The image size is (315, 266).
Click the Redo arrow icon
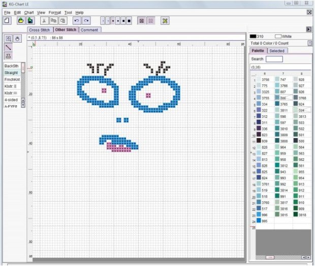coord(86,21)
